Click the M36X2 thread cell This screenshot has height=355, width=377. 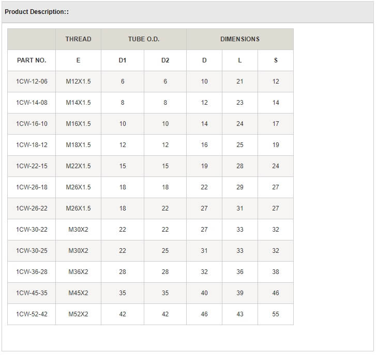78,272
